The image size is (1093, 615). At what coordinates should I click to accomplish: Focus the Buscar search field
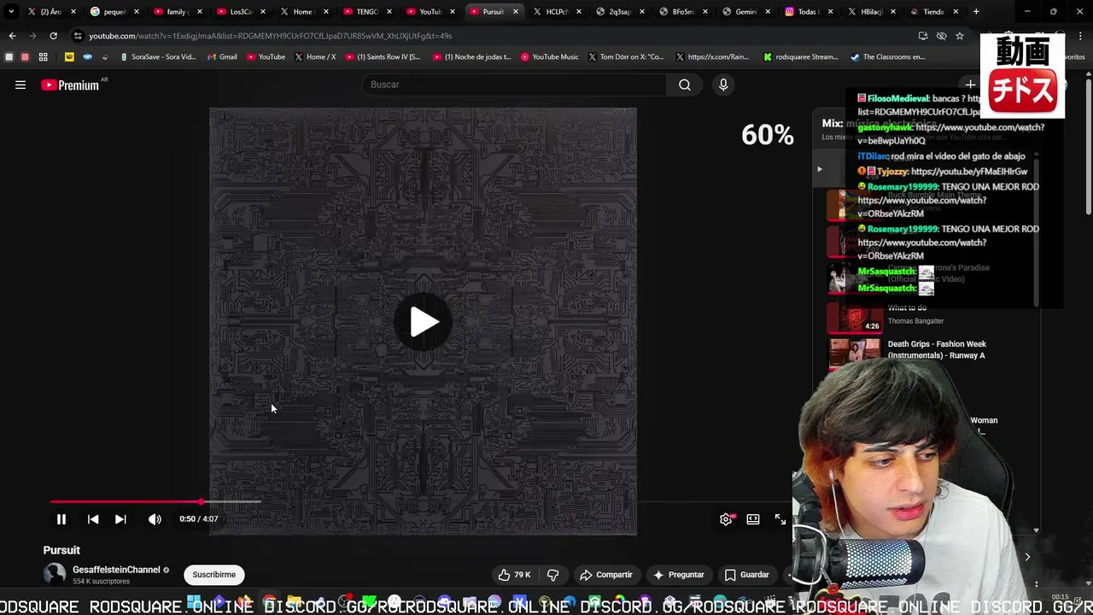coord(515,85)
